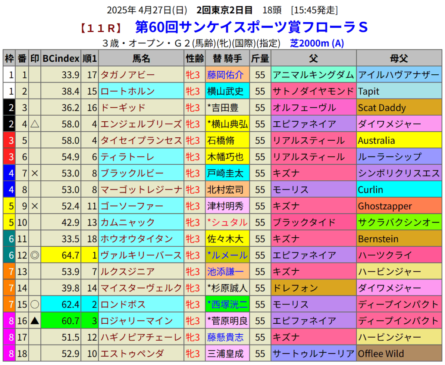Select the 【11R】 race number label

(x=100, y=28)
